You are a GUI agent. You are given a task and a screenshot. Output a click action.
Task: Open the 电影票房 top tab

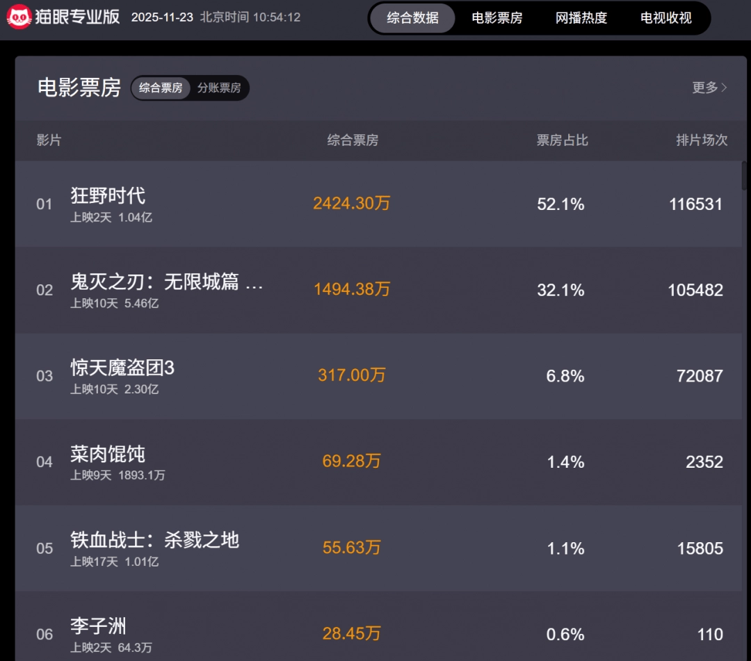(496, 18)
